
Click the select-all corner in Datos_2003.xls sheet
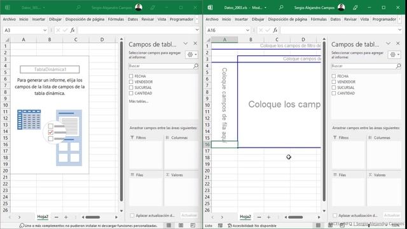pos(208,39)
